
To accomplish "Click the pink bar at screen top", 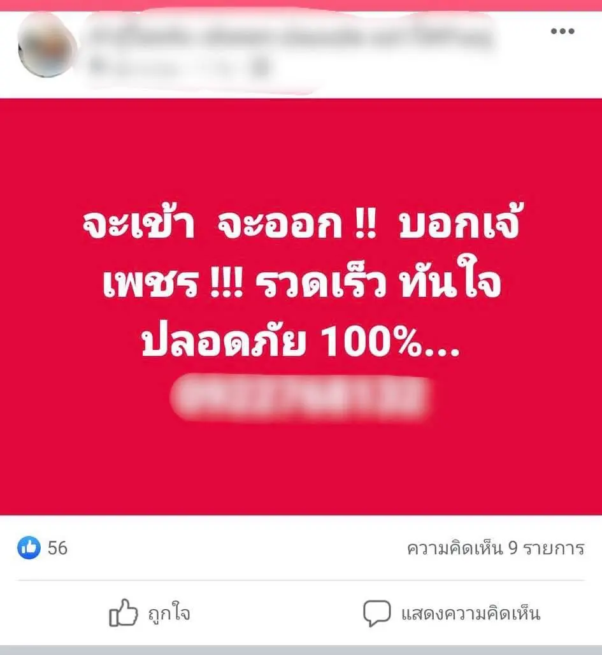I will [301, 6].
